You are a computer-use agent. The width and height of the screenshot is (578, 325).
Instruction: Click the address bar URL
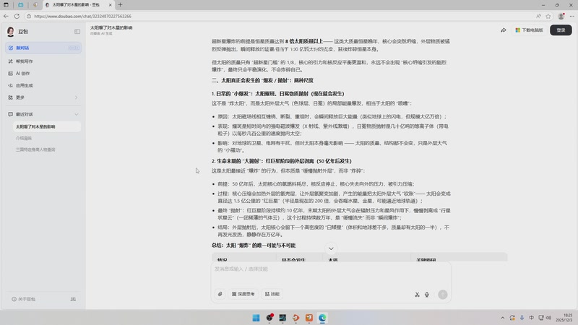(82, 16)
